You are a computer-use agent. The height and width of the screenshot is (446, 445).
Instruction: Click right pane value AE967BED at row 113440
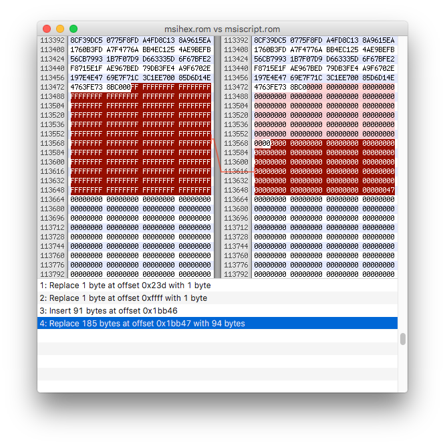tap(306, 69)
